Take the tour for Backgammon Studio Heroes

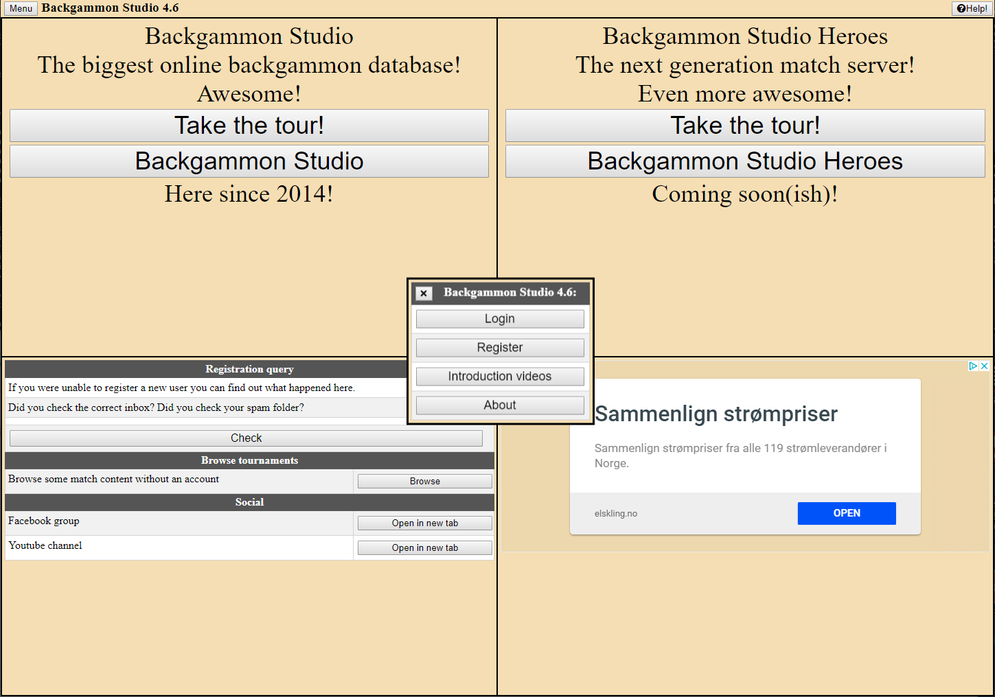(x=745, y=126)
